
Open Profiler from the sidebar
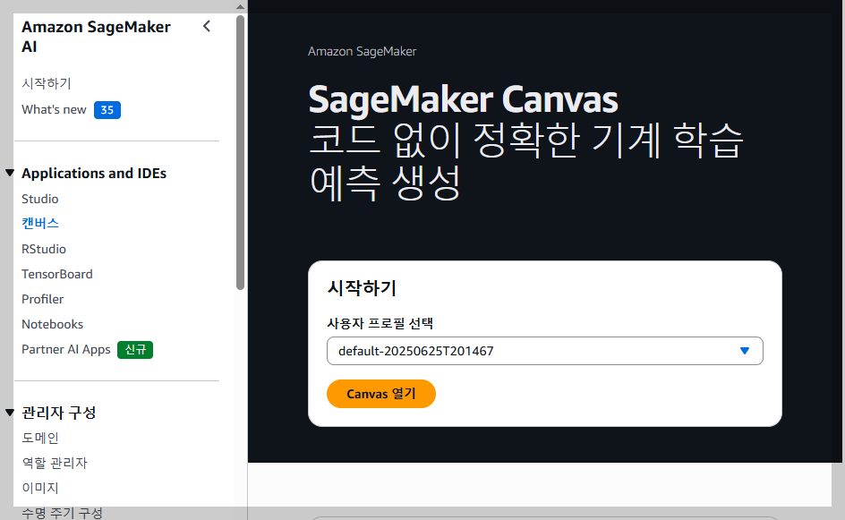tap(43, 299)
